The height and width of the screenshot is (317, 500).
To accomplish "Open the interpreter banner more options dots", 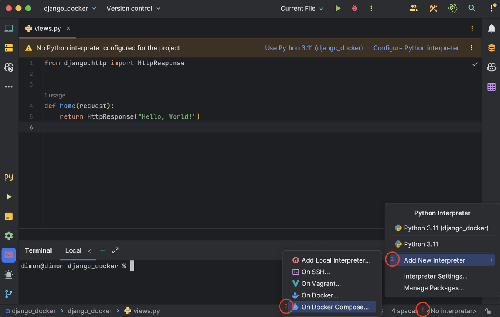I will pyautogui.click(x=472, y=48).
